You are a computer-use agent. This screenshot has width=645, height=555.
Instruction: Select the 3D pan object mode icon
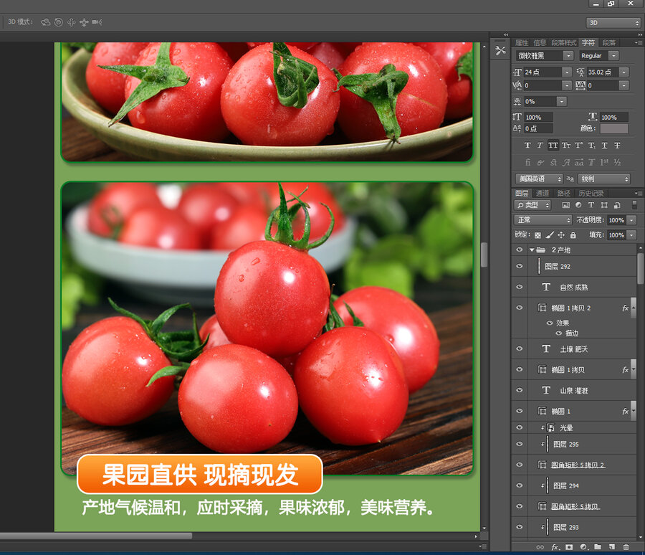(71, 22)
